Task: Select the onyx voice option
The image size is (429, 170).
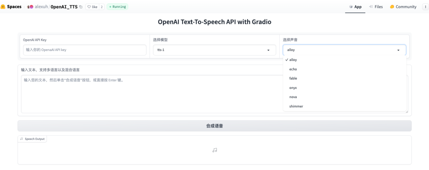Action: [345, 88]
